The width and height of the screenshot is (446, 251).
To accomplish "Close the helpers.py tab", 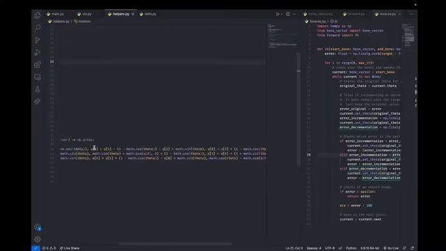I will coord(133,14).
